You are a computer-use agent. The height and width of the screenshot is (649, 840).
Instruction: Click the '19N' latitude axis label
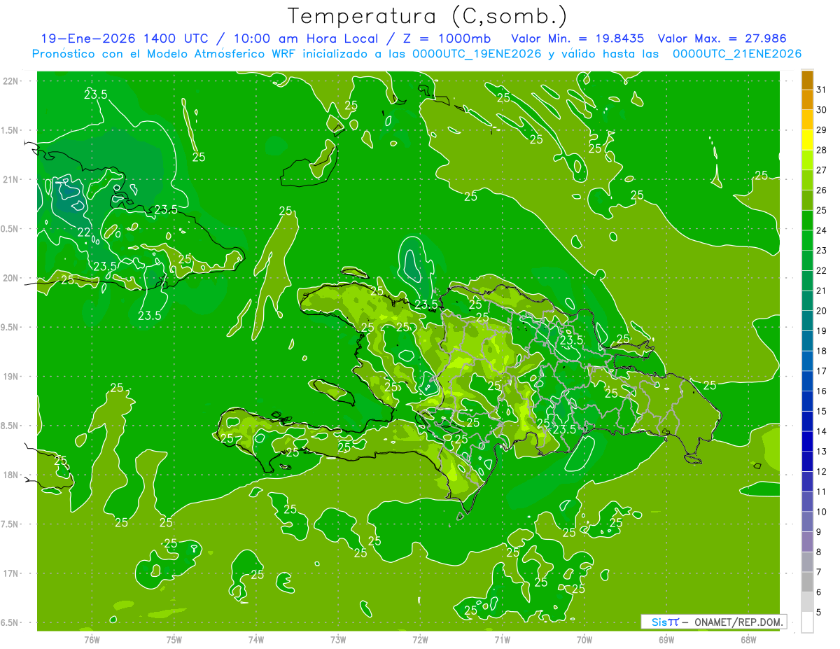click(x=10, y=377)
